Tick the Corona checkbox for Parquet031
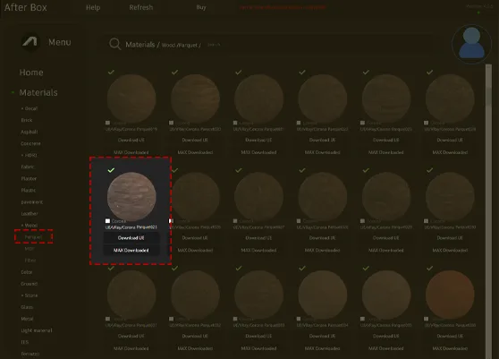 (x=107, y=319)
